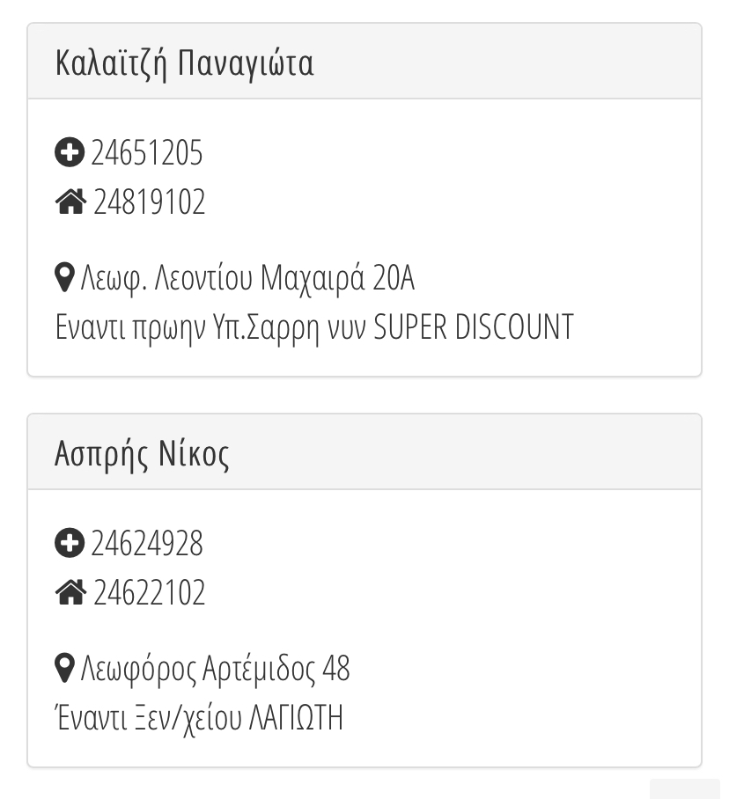Dial pharmacy number 24624928

pos(147,544)
